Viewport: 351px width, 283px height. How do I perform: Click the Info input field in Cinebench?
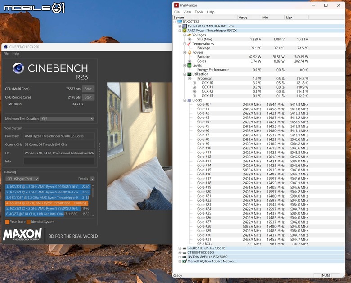pos(59,162)
